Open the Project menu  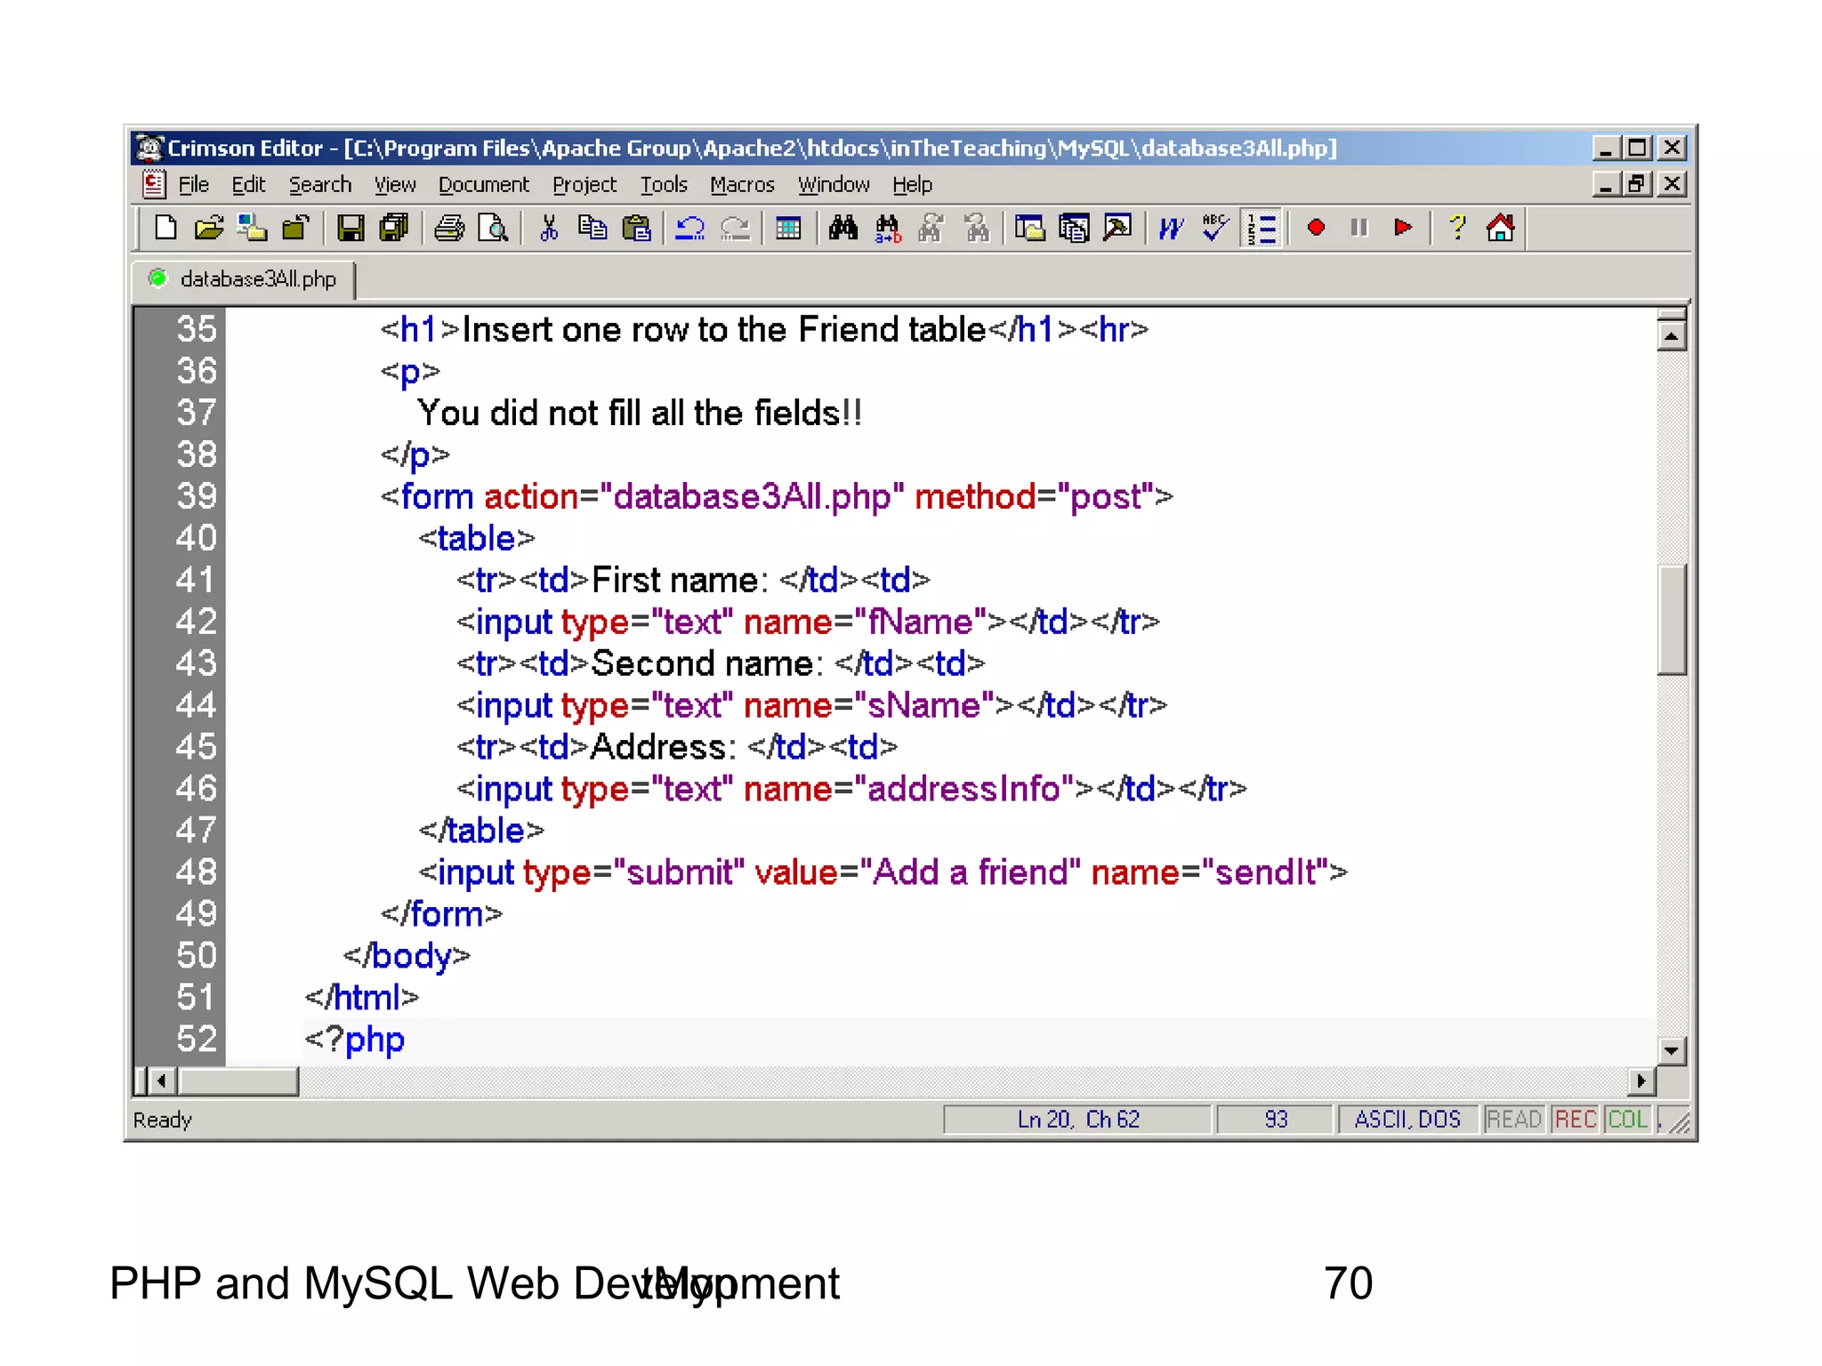pos(584,185)
